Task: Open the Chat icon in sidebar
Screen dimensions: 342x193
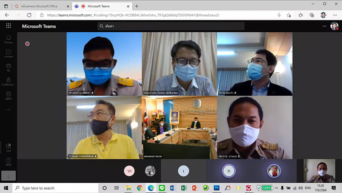Action: coord(8,53)
